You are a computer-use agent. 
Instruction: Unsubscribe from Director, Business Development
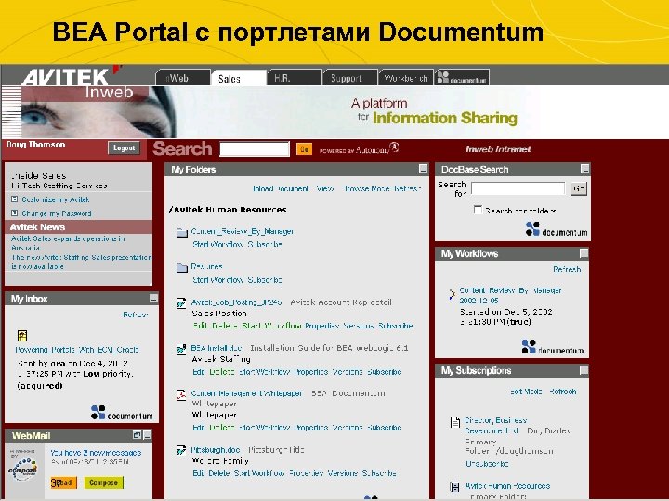[487, 463]
